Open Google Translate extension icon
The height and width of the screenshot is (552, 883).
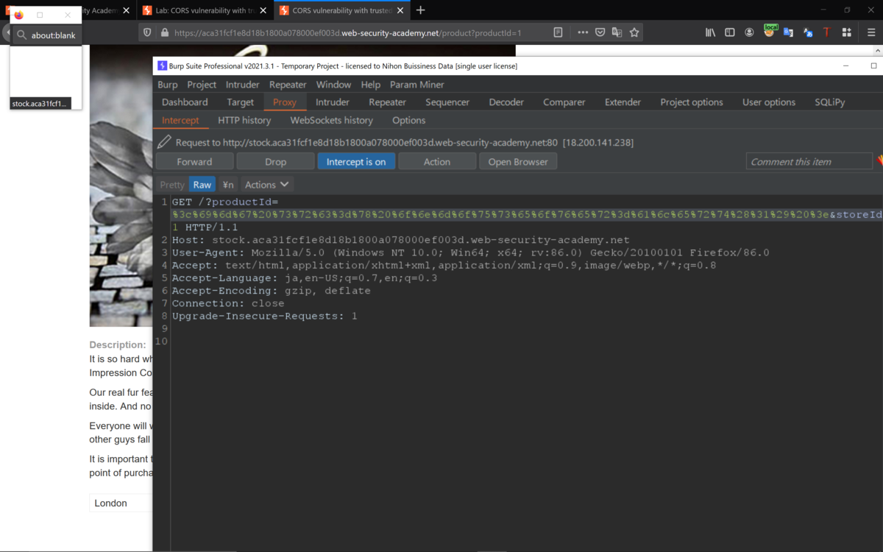click(x=788, y=32)
